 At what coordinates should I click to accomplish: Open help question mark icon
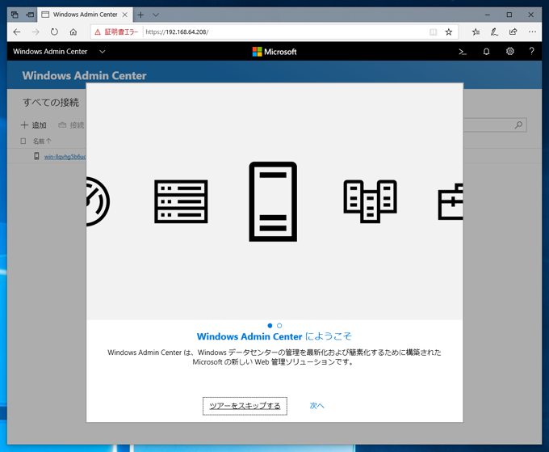point(531,52)
